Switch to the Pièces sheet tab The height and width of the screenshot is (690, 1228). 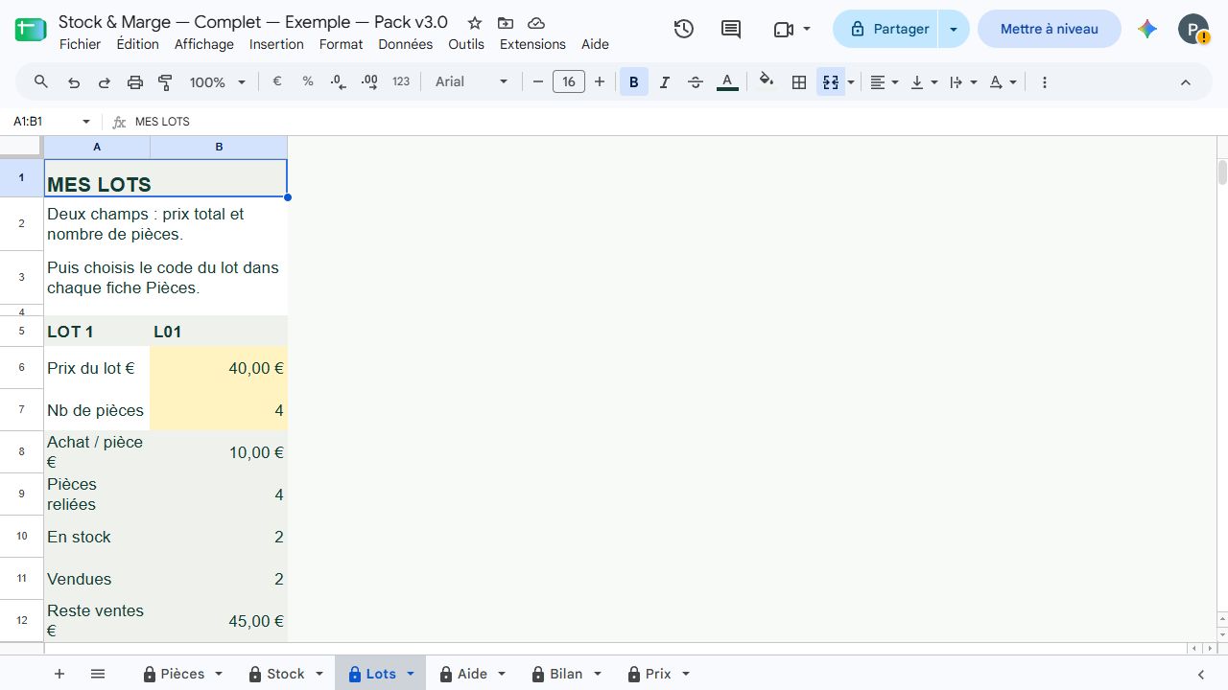tap(182, 674)
